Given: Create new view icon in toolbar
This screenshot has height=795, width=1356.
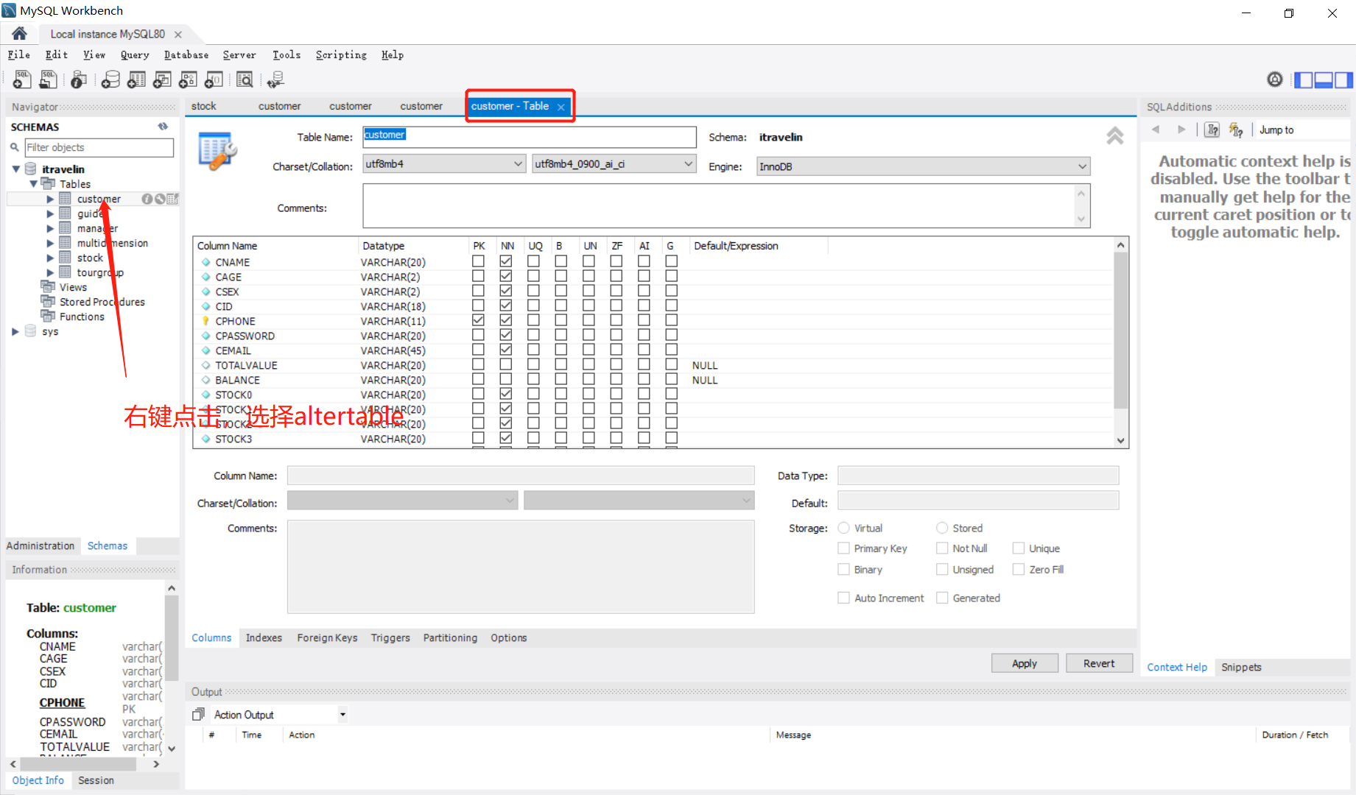Looking at the screenshot, I should click(162, 79).
